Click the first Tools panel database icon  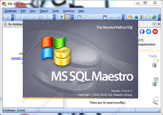click(155, 63)
